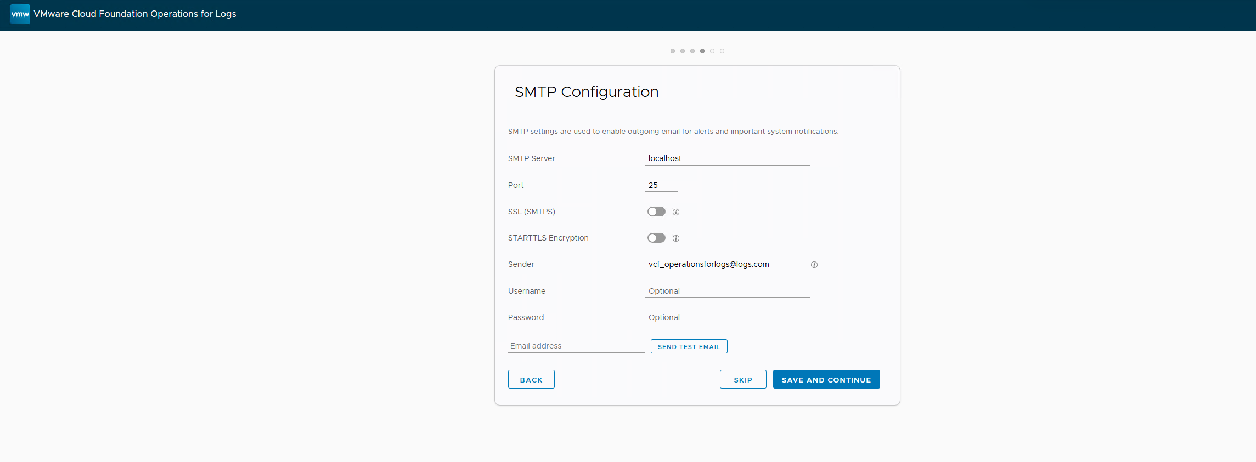Turn on STARTTLS Encryption switch
The height and width of the screenshot is (462, 1256).
[656, 238]
